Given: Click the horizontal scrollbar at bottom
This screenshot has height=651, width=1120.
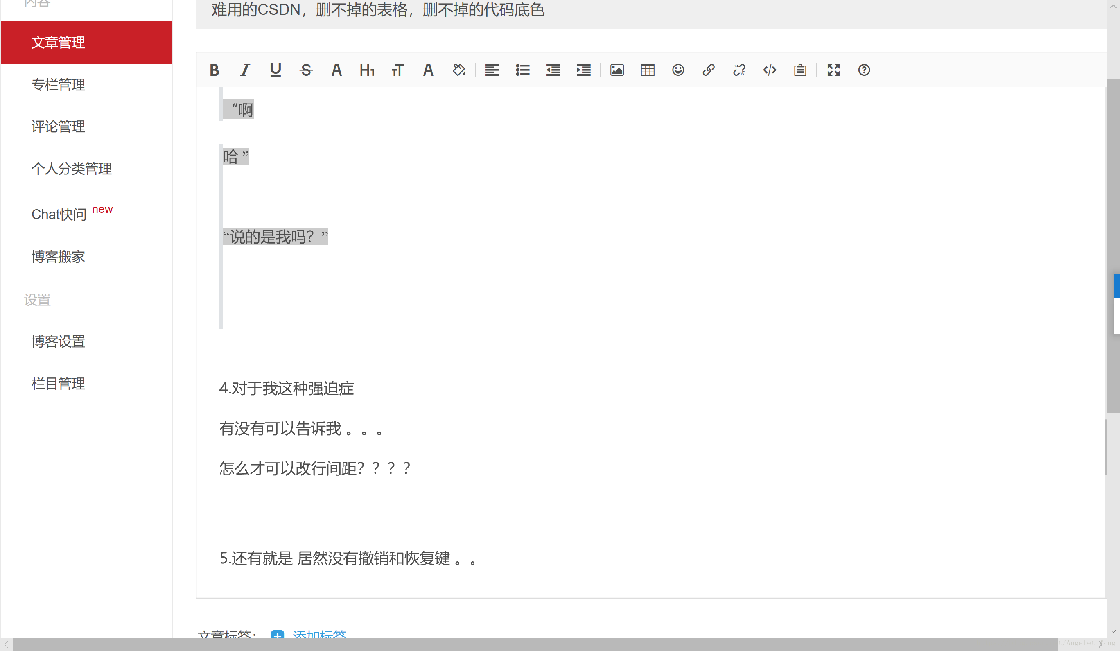Looking at the screenshot, I should pos(535,644).
